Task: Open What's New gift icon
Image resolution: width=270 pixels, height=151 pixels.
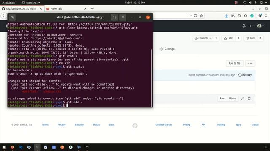Action: pos(260,16)
